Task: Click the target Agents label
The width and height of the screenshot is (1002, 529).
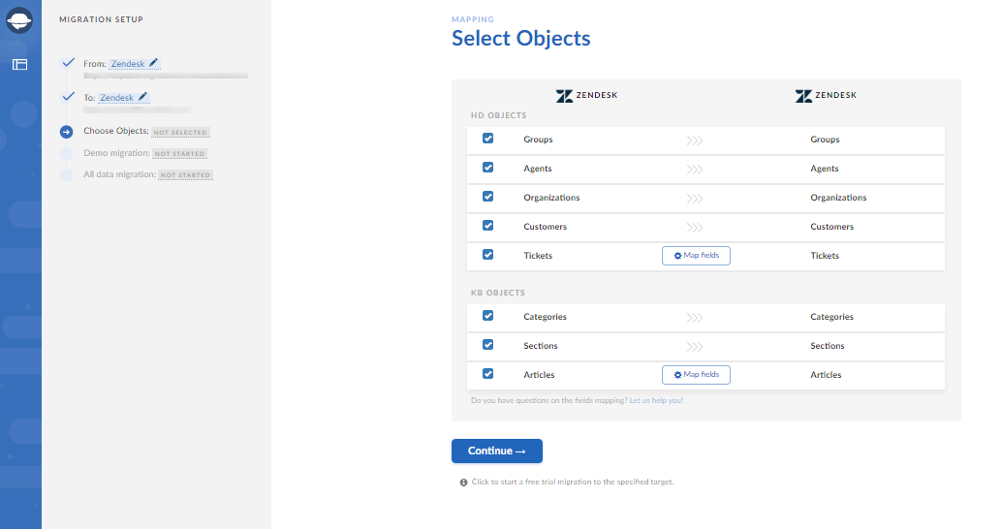Action: coord(825,169)
